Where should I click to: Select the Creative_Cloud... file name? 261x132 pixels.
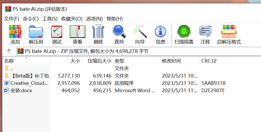(x=29, y=83)
